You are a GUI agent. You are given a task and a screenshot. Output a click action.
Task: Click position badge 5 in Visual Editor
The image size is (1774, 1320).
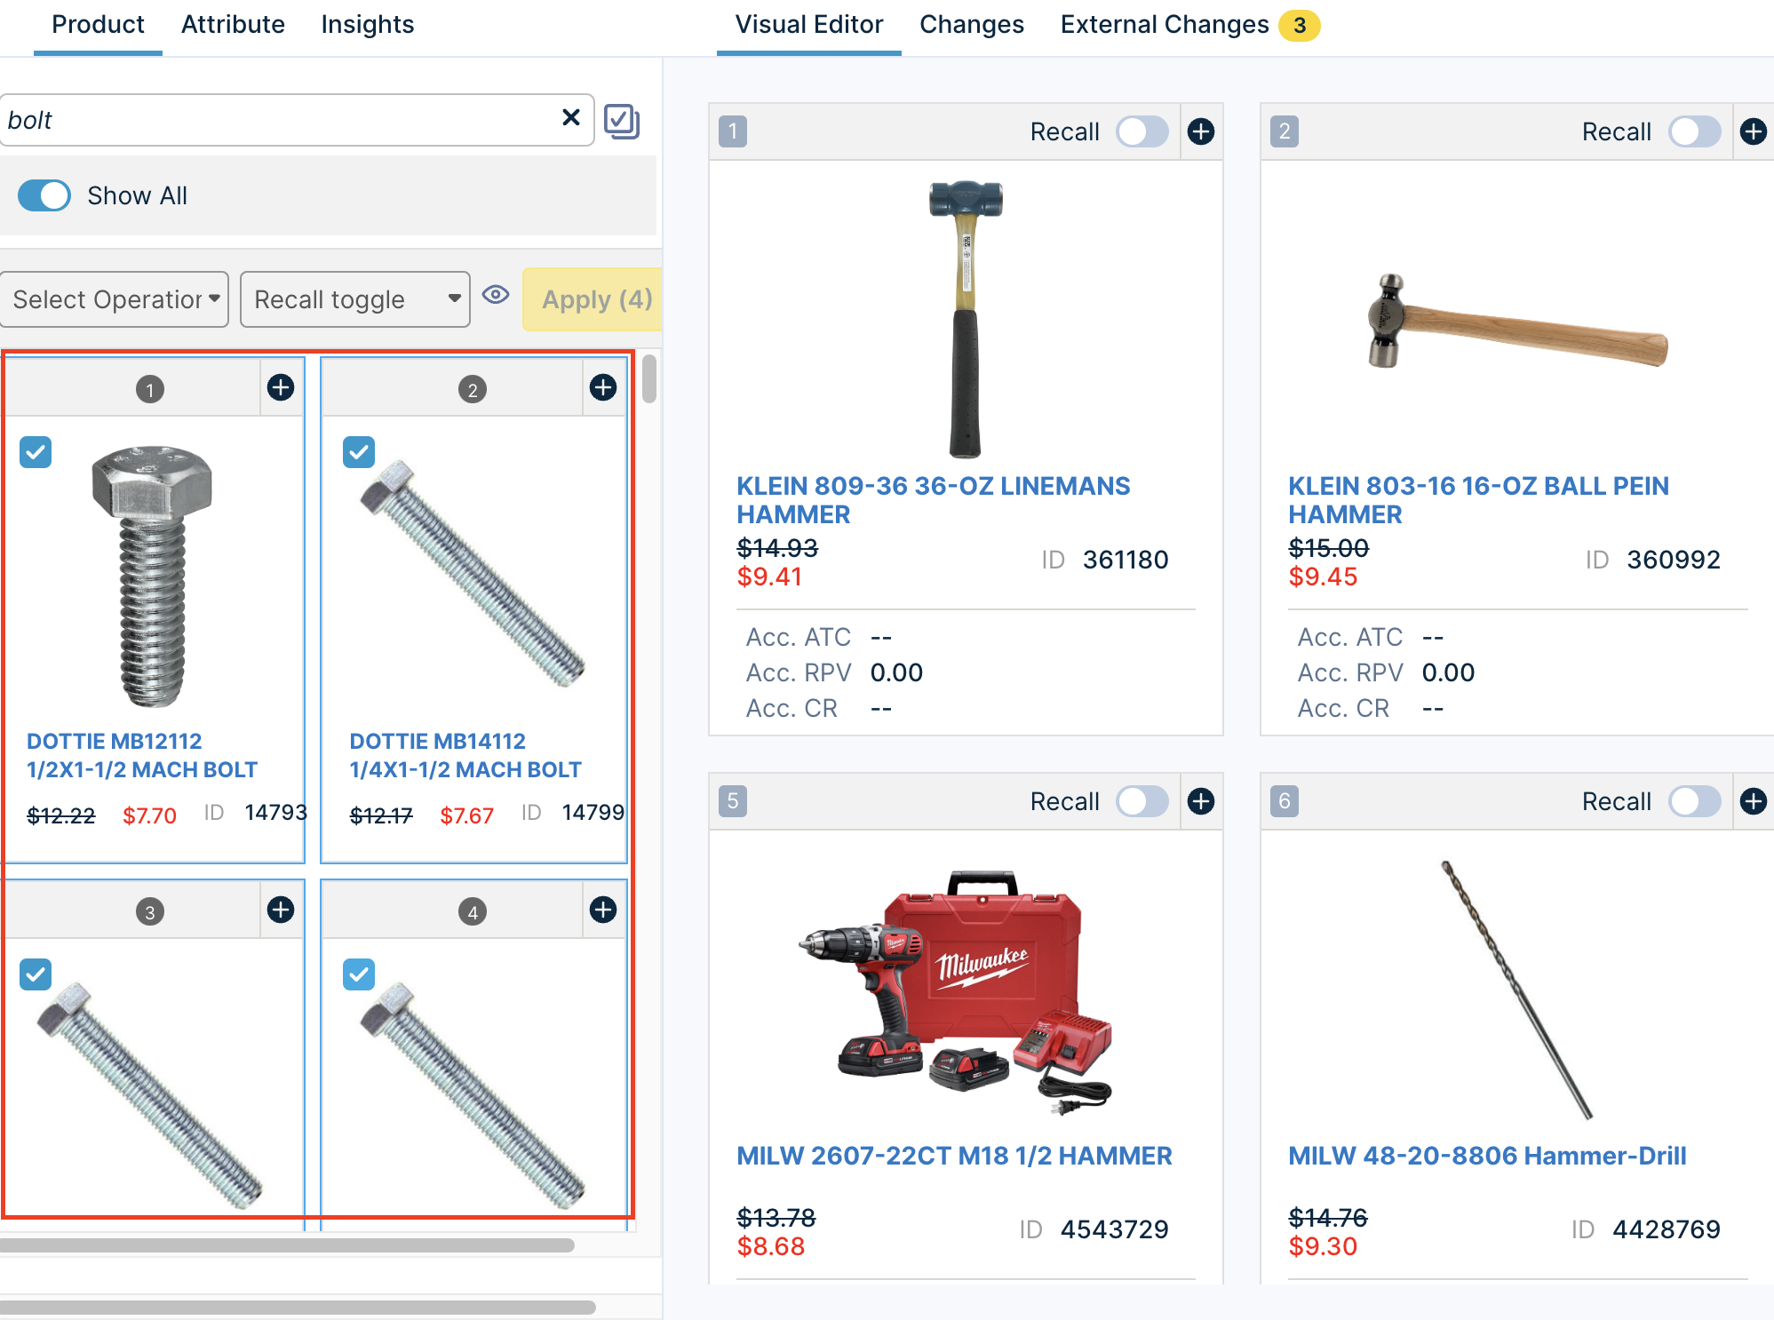(733, 801)
